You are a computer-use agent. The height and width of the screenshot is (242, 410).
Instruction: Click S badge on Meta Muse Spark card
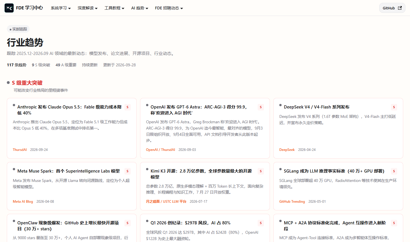click(x=128, y=171)
